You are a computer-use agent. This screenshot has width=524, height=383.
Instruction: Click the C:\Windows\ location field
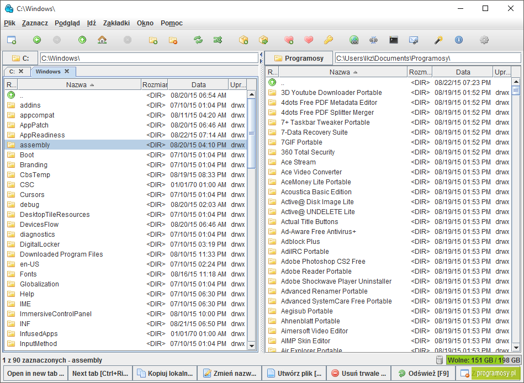(x=149, y=58)
